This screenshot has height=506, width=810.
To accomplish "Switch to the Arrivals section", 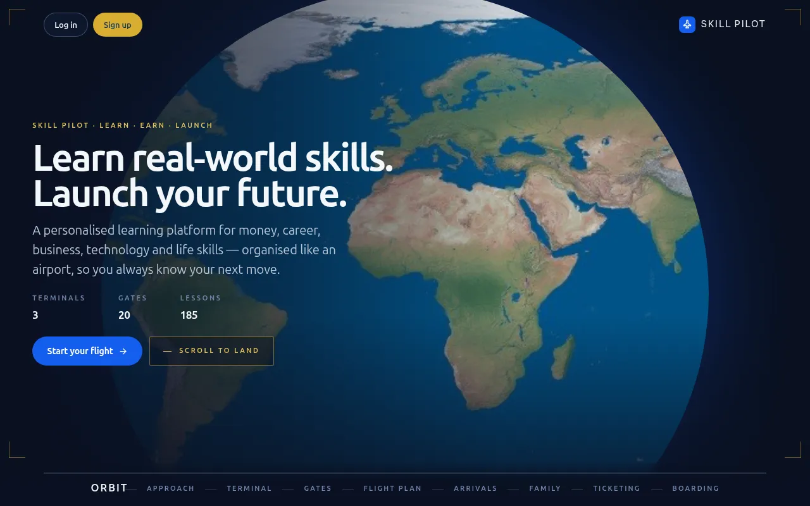I will click(475, 488).
